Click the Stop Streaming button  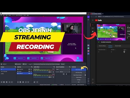pos(79,70)
